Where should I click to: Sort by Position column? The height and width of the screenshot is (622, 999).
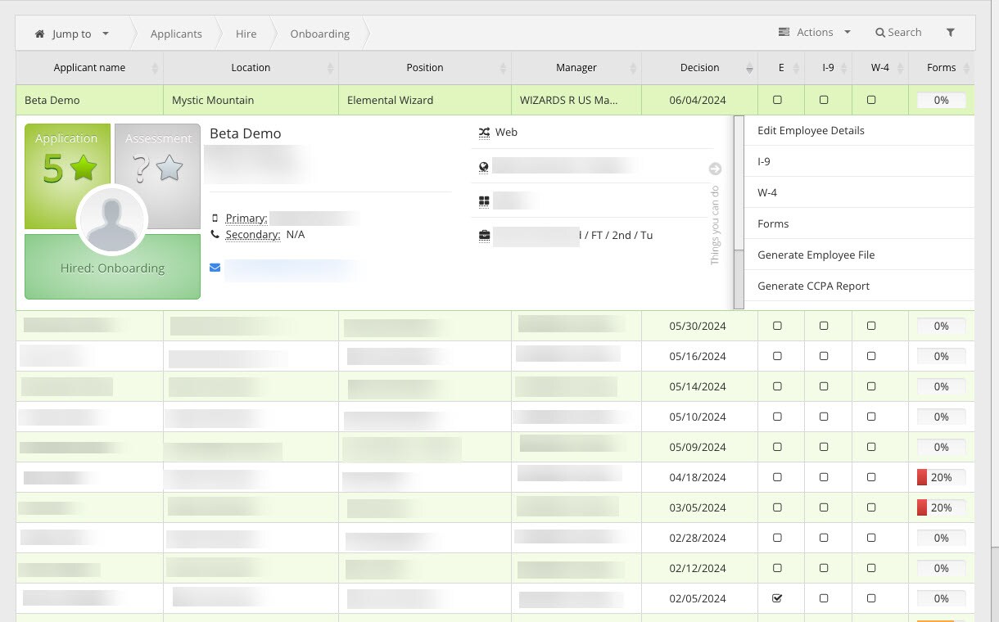coord(425,68)
